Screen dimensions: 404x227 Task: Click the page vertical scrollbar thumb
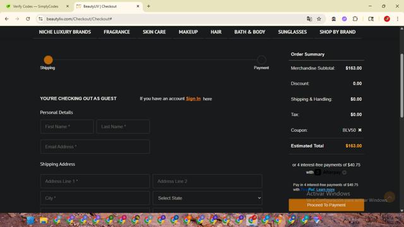[x=401, y=86]
